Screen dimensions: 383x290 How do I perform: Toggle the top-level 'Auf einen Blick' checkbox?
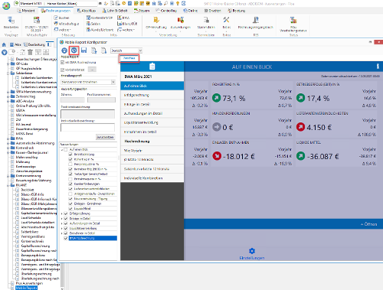[x=66, y=149]
